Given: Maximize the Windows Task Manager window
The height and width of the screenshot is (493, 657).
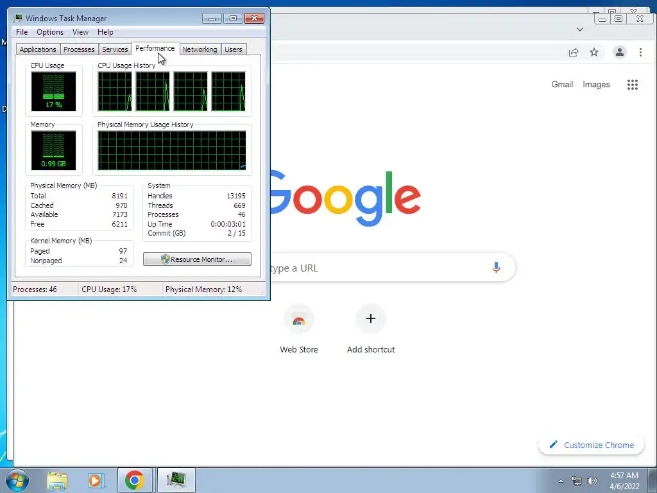Looking at the screenshot, I should click(233, 19).
